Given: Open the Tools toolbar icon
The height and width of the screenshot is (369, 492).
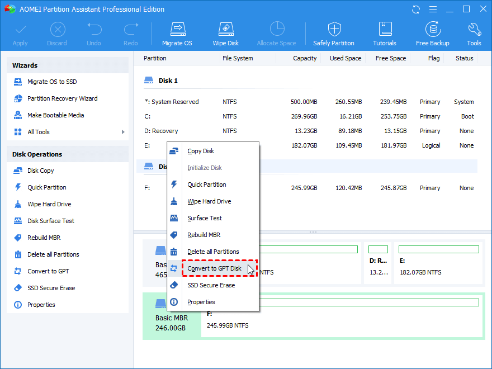Looking at the screenshot, I should [474, 34].
